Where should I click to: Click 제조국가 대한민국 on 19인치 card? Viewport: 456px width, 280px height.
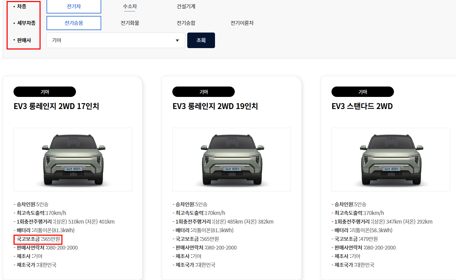click(194, 265)
